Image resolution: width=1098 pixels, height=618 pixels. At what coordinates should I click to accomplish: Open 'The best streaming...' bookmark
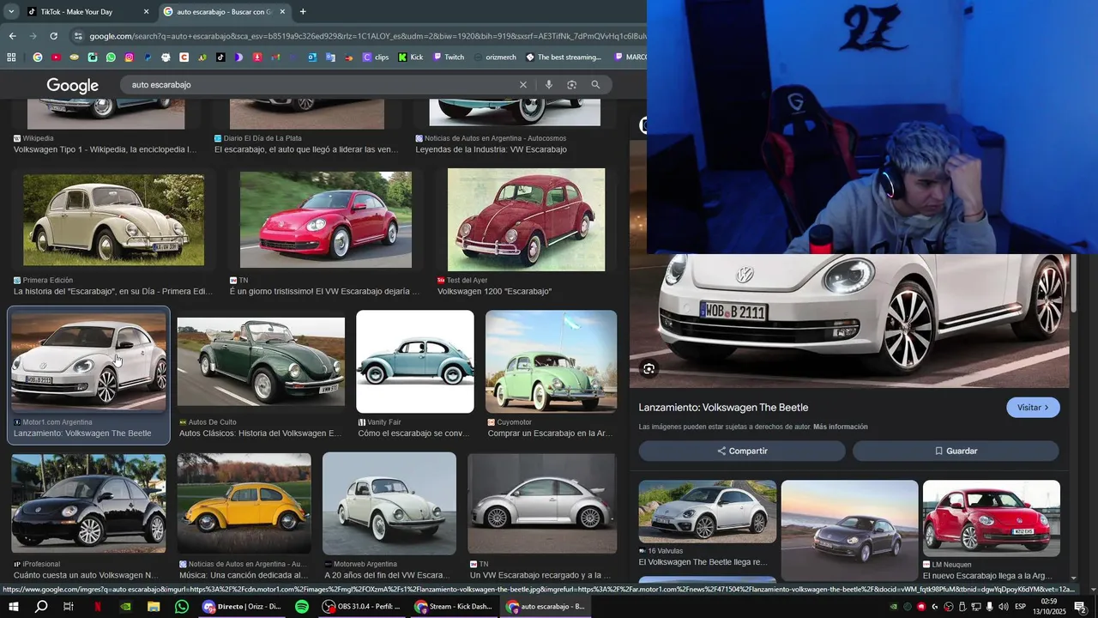pos(563,58)
